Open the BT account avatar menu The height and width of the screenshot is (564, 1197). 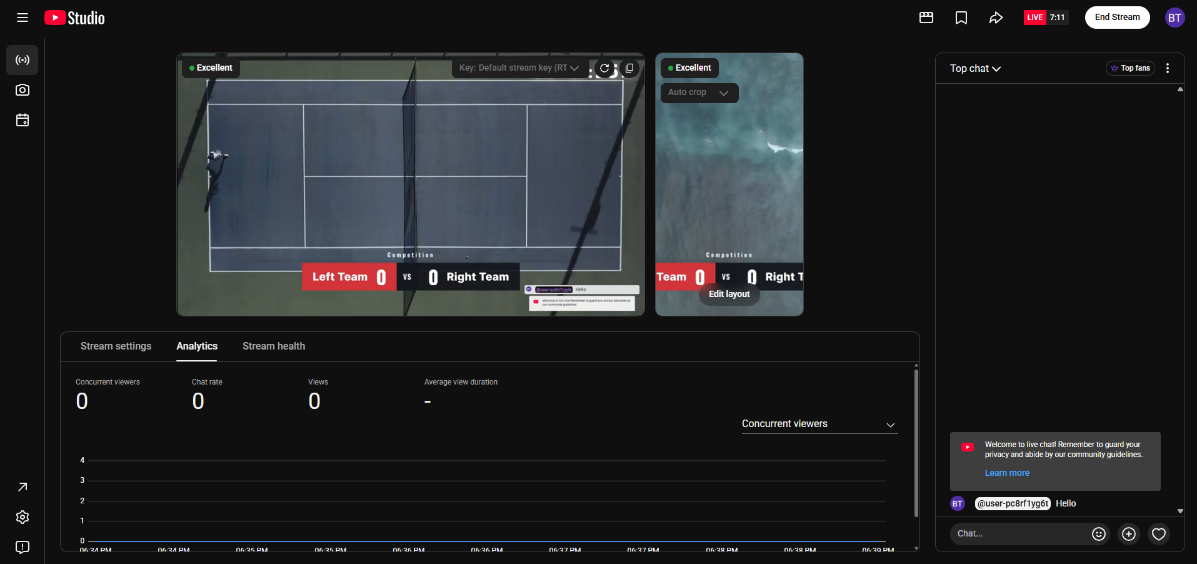[x=1174, y=18]
